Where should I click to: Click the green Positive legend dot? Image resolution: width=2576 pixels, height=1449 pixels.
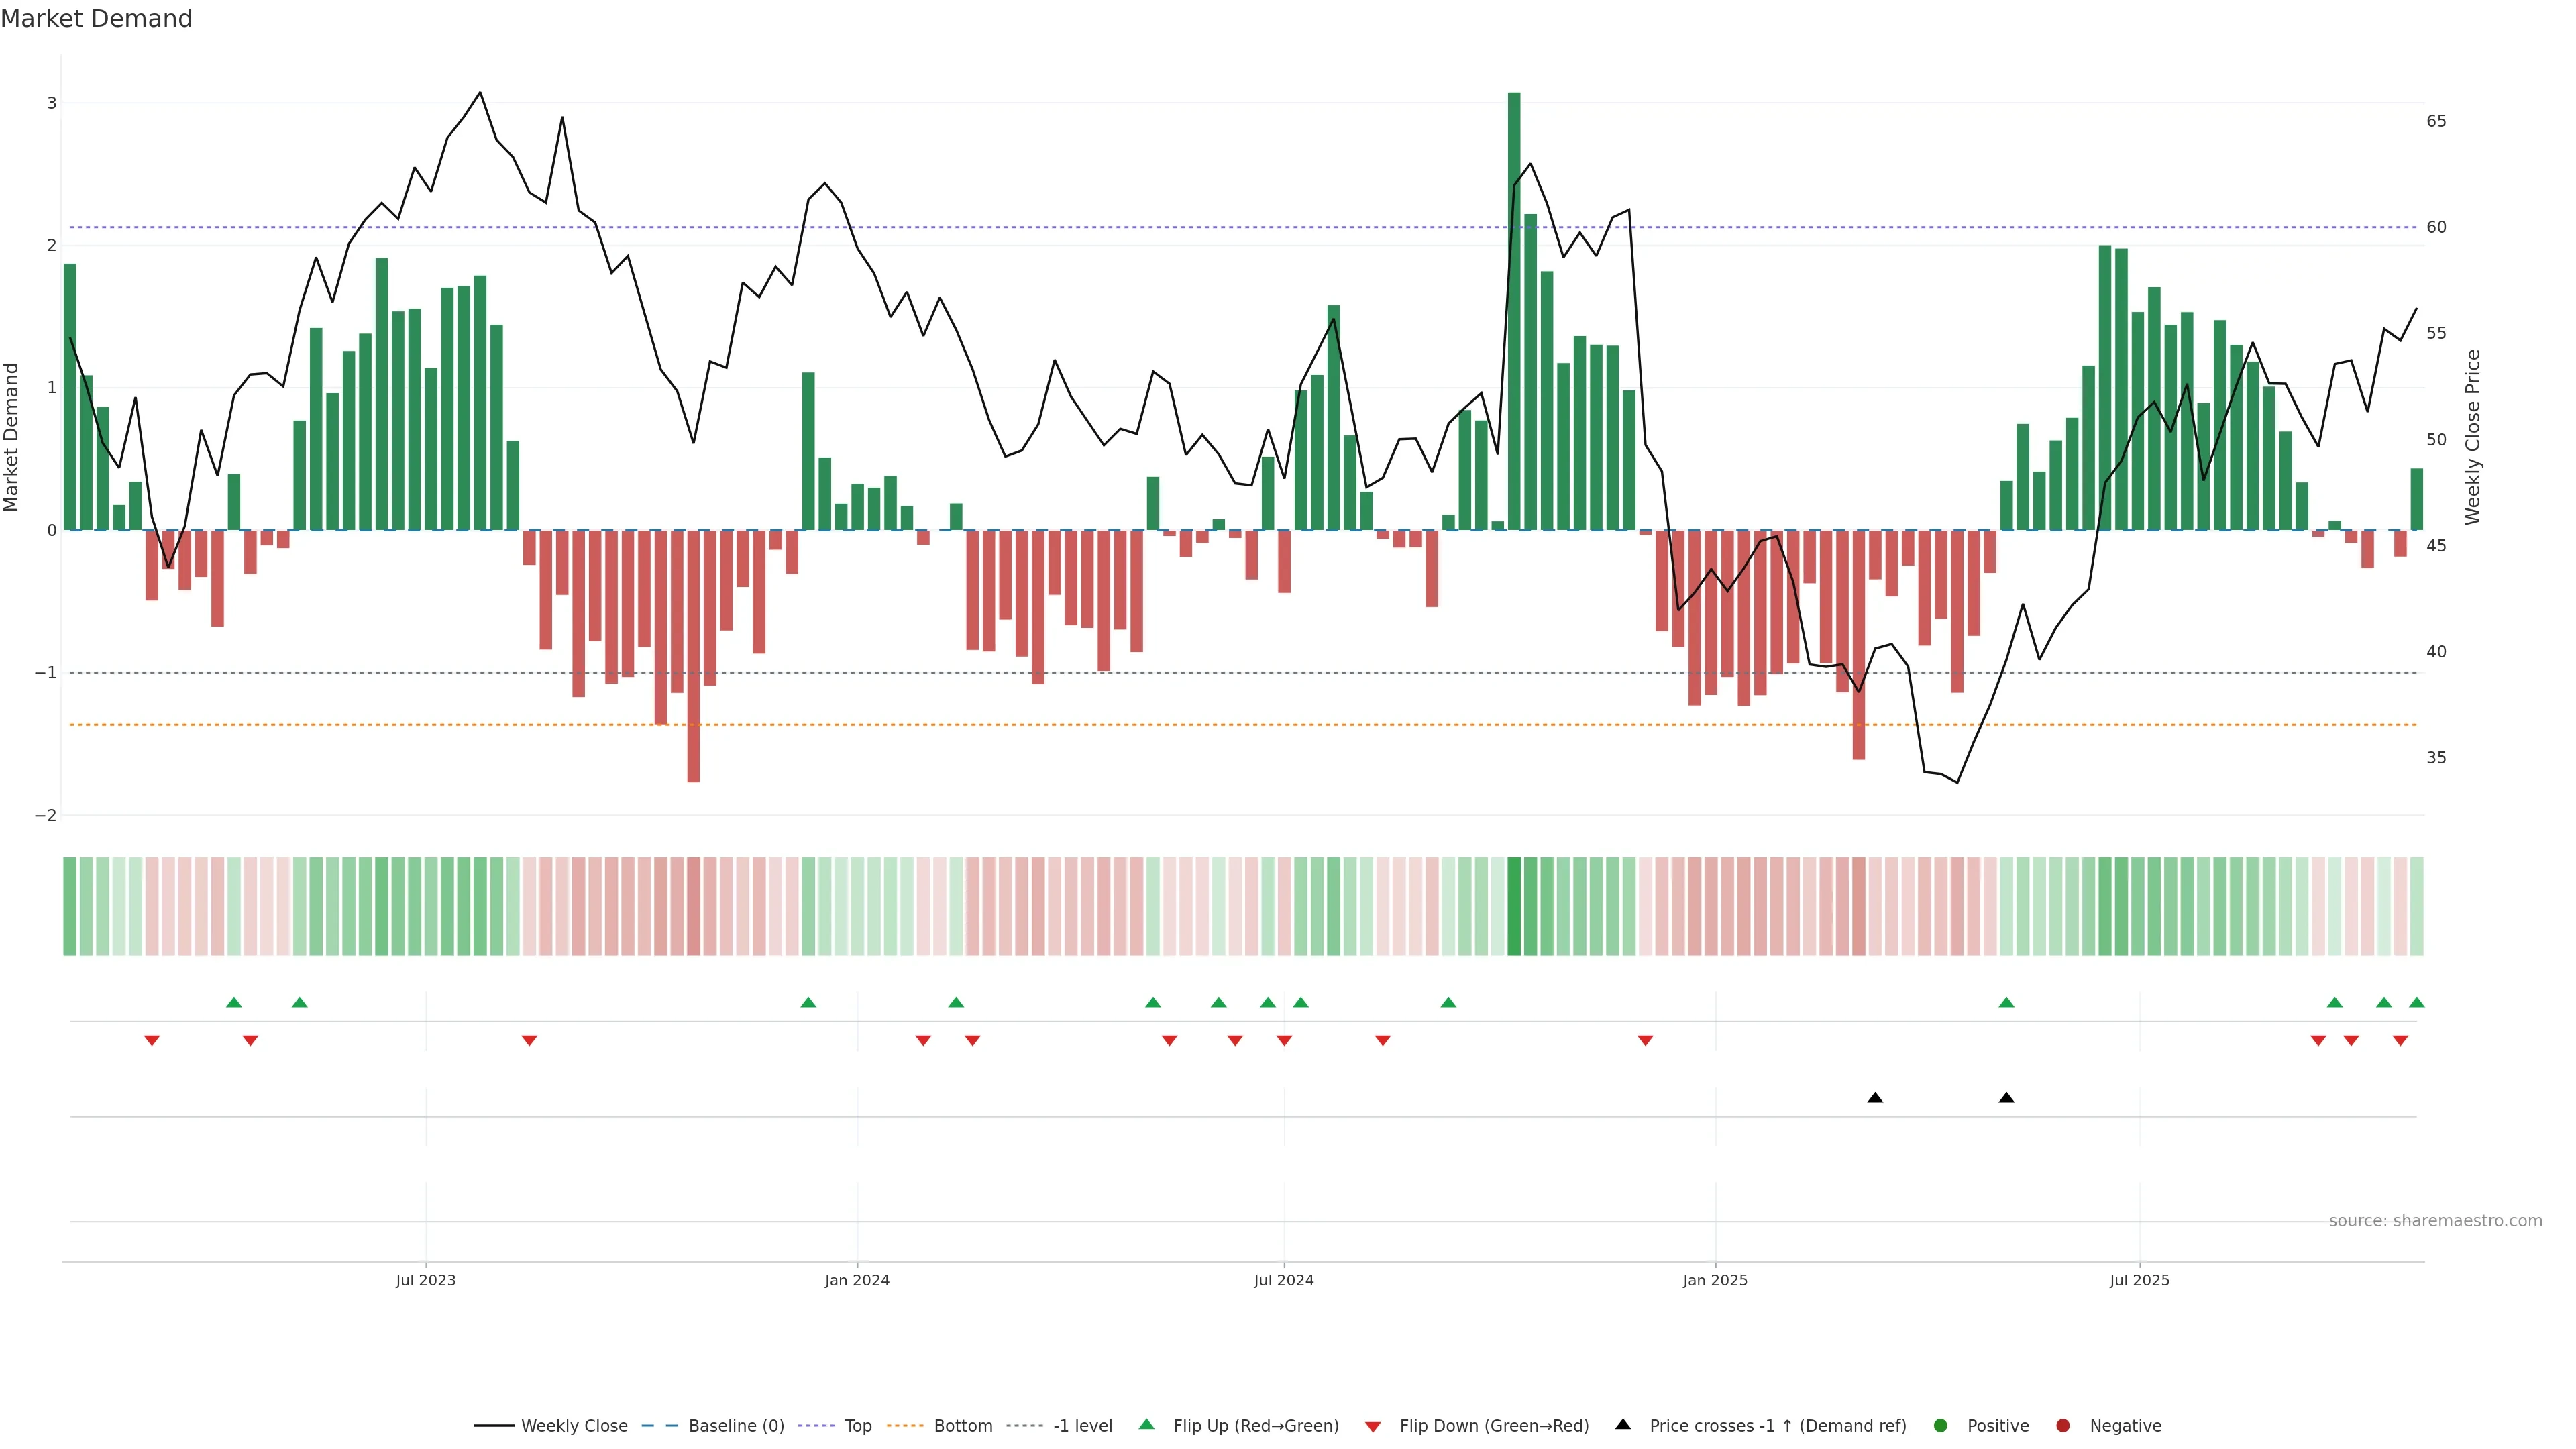point(1941,1426)
